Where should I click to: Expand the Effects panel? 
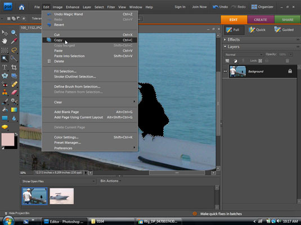coord(225,39)
